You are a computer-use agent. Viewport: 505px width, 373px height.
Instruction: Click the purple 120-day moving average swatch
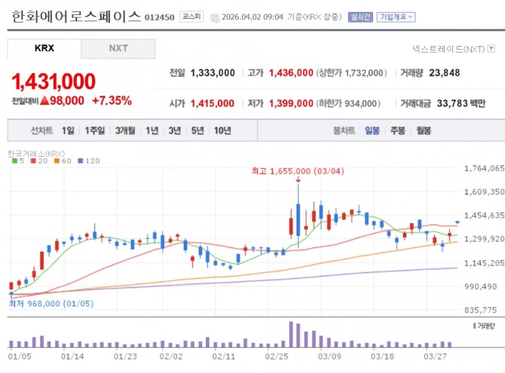click(x=81, y=161)
